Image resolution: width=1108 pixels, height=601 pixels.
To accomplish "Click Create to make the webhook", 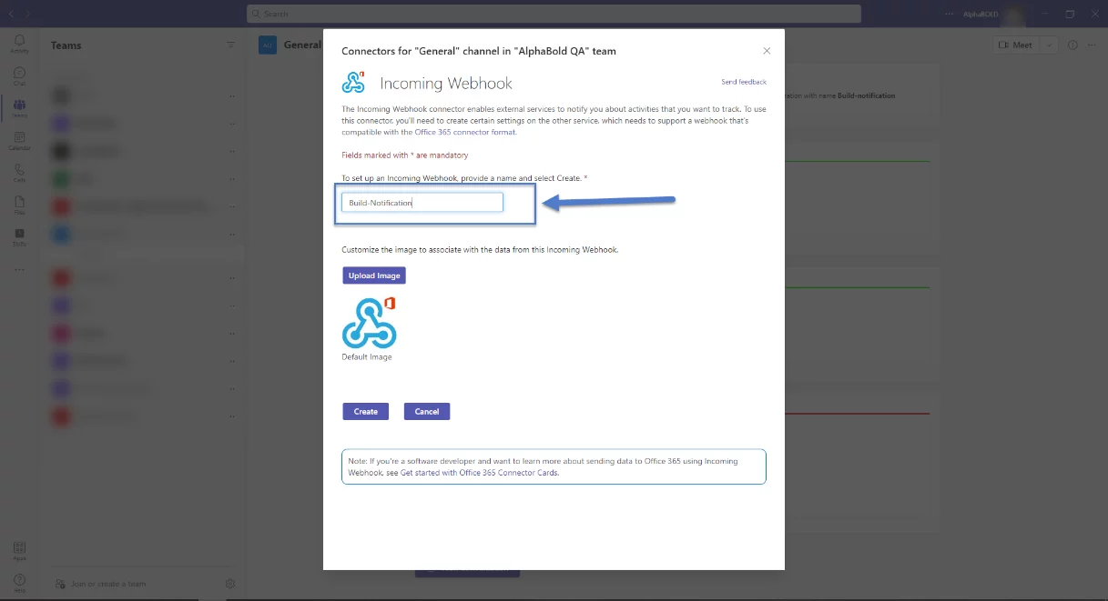I will (x=366, y=411).
